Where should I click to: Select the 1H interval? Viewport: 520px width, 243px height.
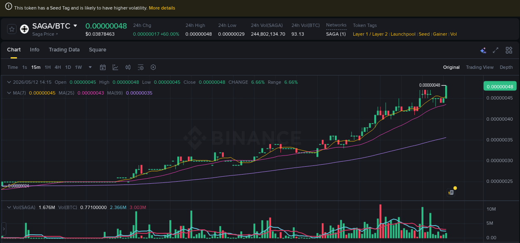pos(48,67)
